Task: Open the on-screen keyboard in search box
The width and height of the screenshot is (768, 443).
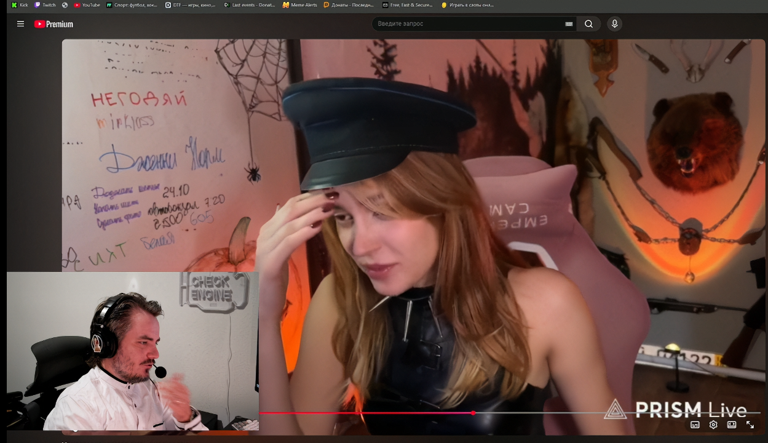Action: coord(569,24)
